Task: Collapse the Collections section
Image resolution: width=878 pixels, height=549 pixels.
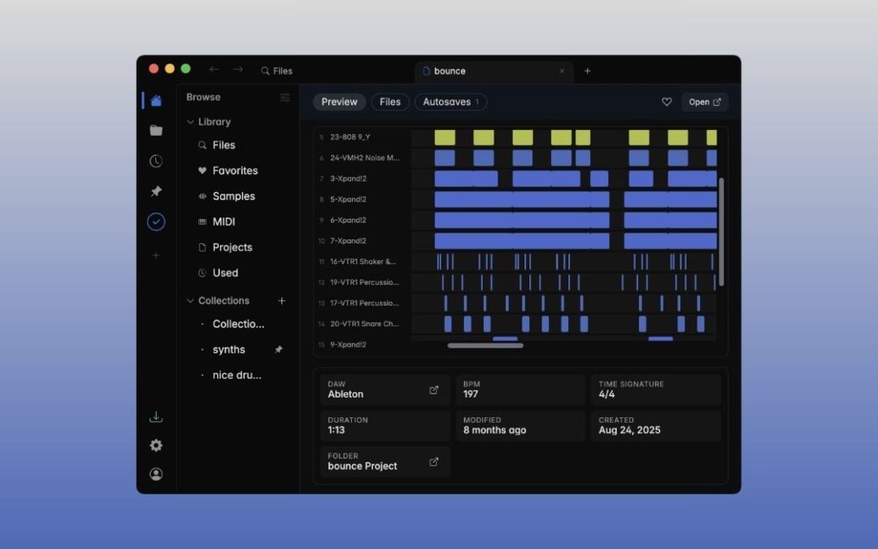Action: 190,301
